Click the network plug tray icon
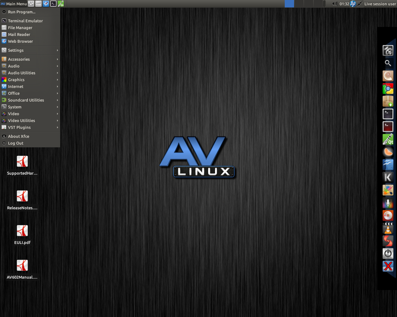 [x=360, y=4]
